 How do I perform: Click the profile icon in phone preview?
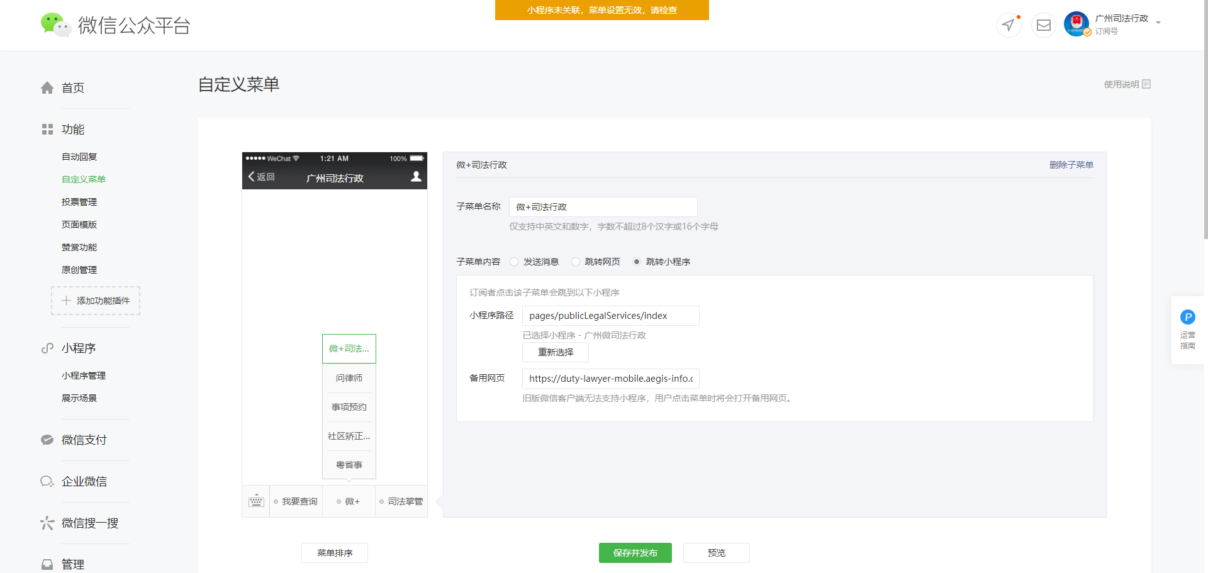pos(416,177)
